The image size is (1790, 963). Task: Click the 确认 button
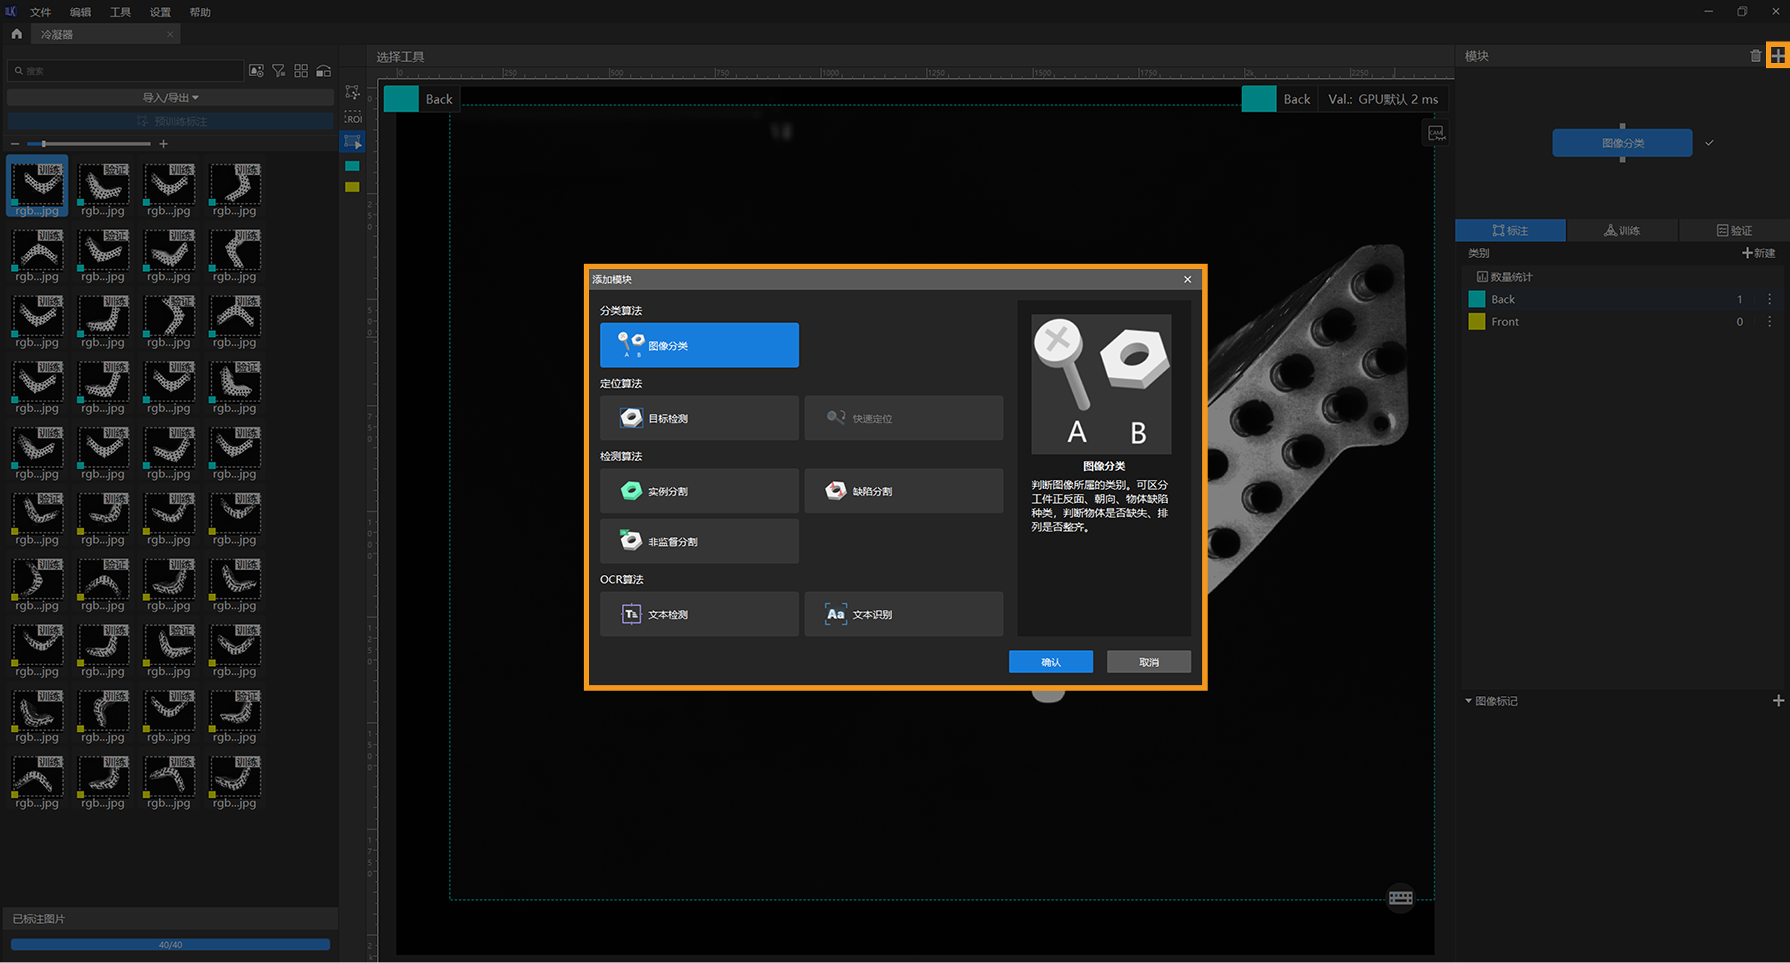click(1050, 661)
